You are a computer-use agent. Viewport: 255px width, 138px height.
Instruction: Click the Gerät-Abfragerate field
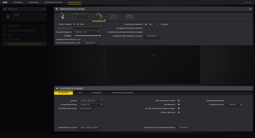[87, 28]
